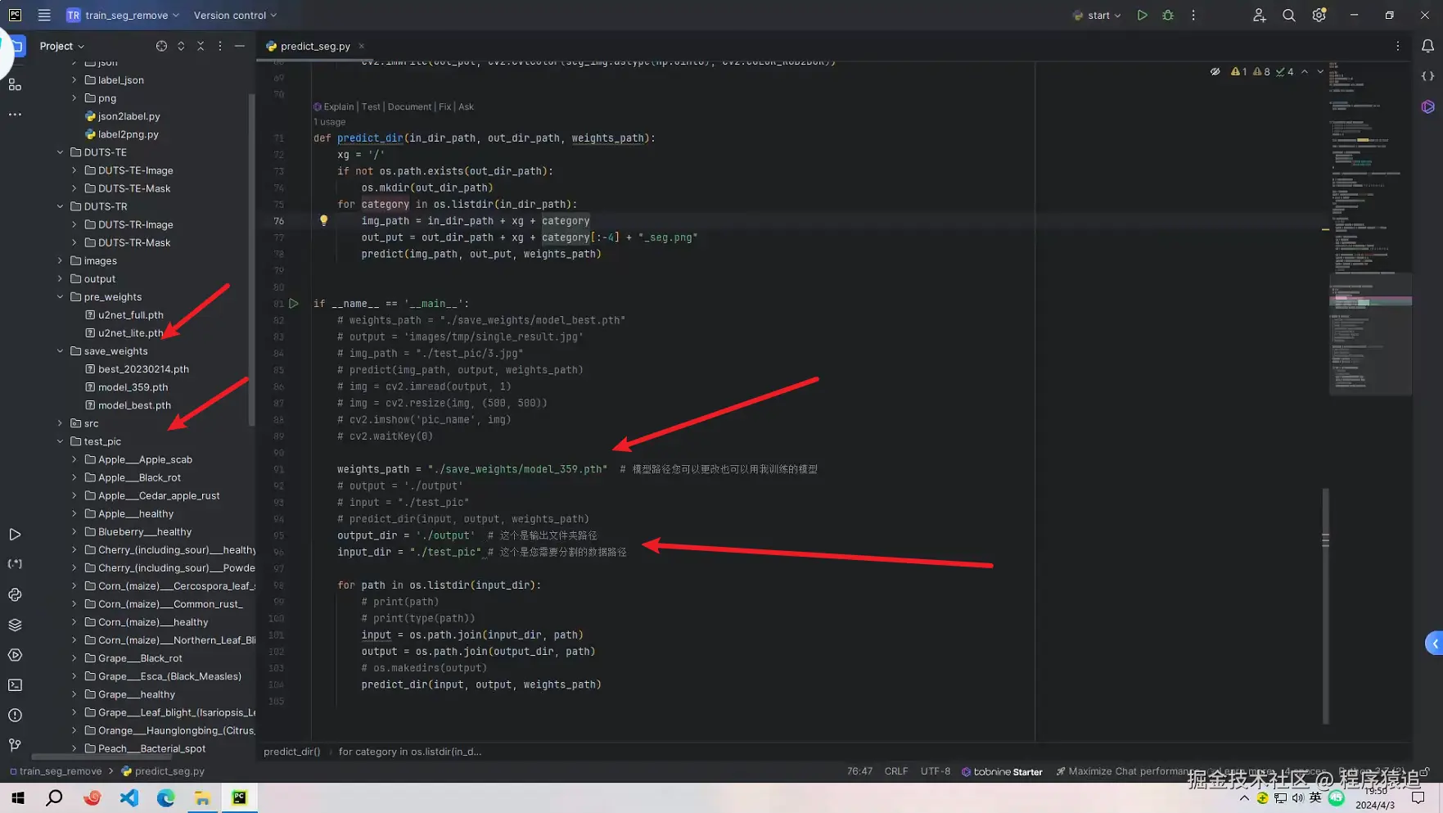Collapse the test_pic folder
This screenshot has width=1443, height=813.
[x=60, y=441]
